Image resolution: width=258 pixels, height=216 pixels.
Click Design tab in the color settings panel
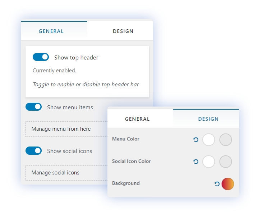pos(208,119)
